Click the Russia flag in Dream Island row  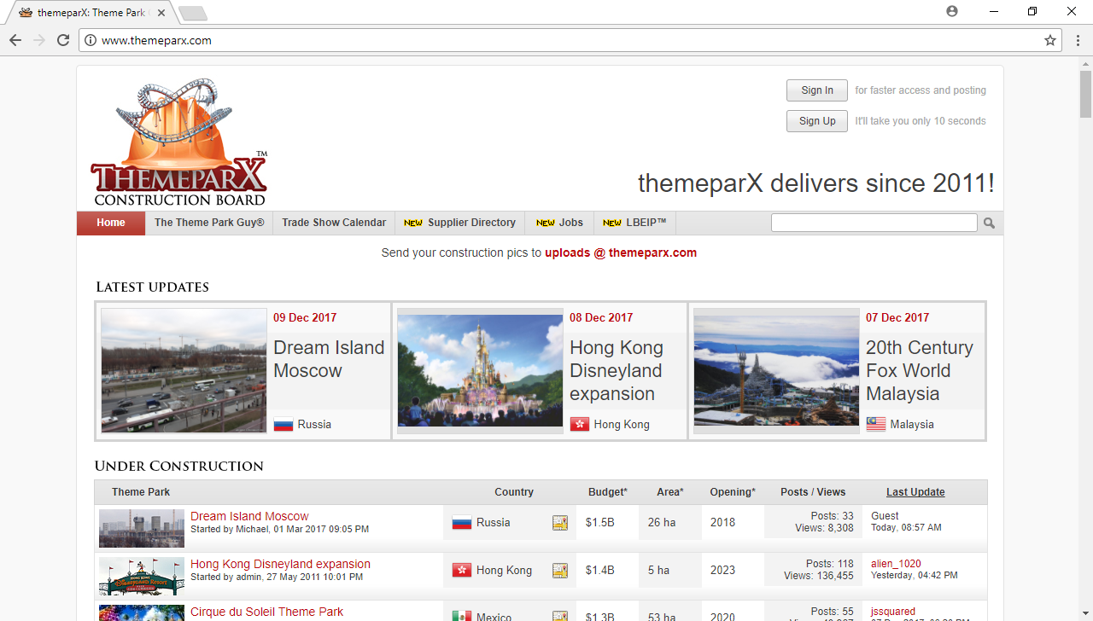(462, 522)
